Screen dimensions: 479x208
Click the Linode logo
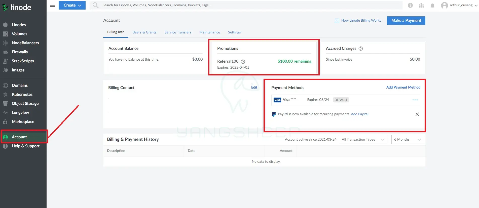click(x=17, y=7)
